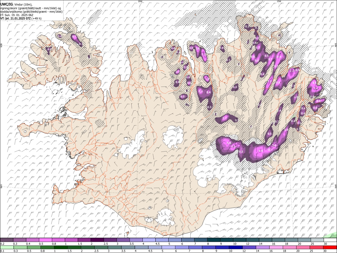Screen dimensions: 337x253
Task: Click the 7 swatch in lower rain legend
Action: pos(195,247)
